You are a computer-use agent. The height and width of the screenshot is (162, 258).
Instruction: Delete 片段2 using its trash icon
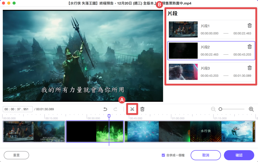(250, 47)
